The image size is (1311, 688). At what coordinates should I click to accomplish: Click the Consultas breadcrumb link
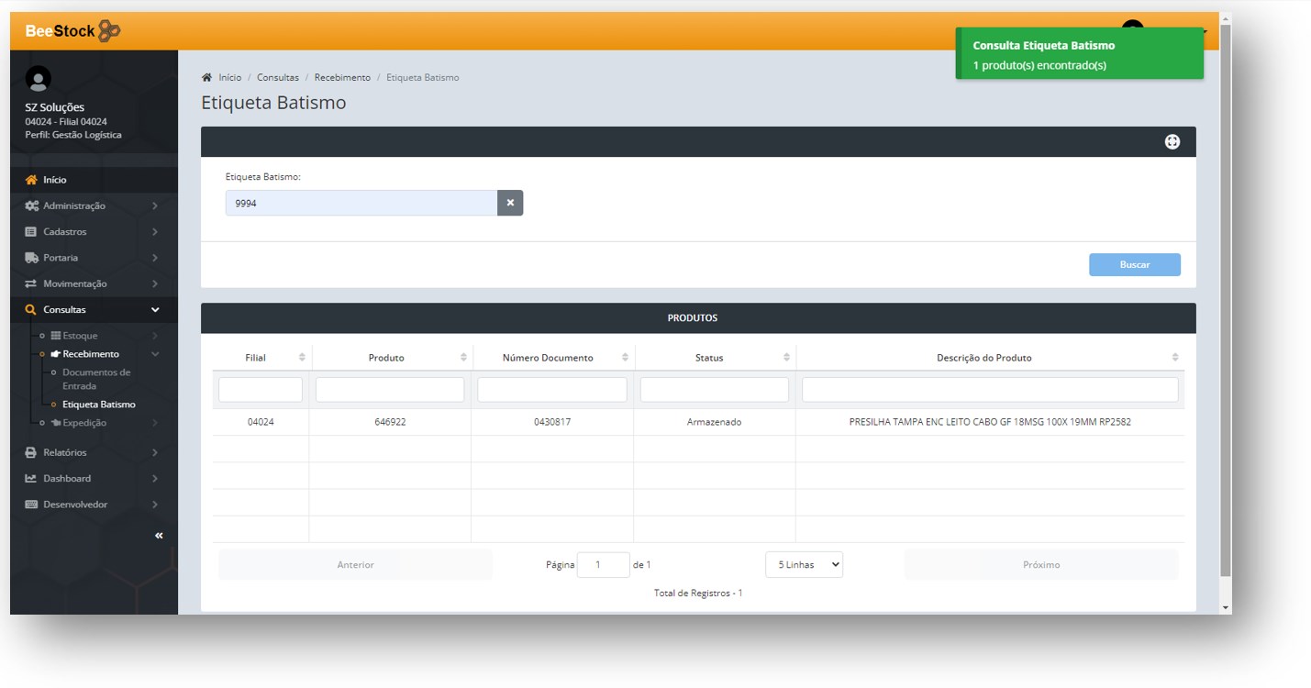pyautogui.click(x=277, y=78)
